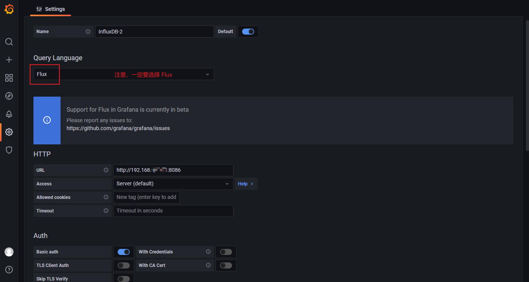Screen dimensions: 529x282
Task: Open the Create plus menu icon
Action: pos(9,60)
